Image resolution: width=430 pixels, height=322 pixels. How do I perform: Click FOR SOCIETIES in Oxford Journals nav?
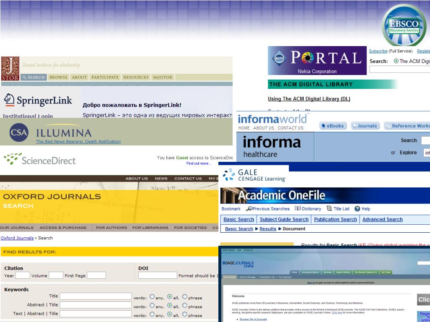[x=190, y=228]
